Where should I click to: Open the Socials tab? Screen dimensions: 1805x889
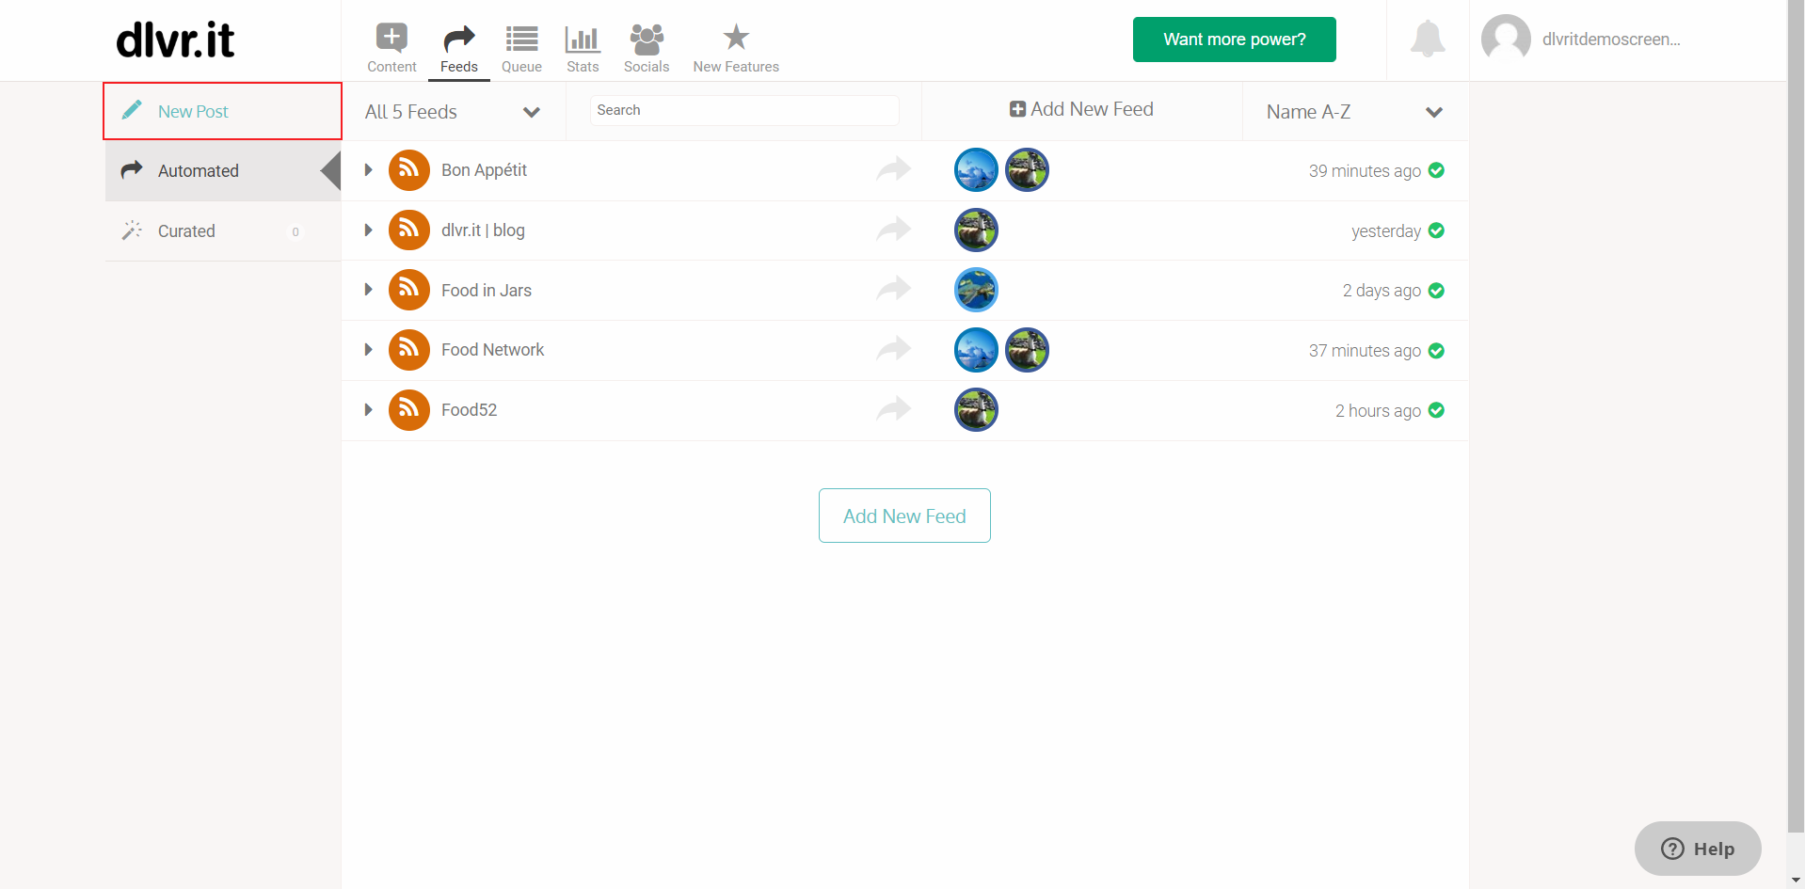(647, 49)
